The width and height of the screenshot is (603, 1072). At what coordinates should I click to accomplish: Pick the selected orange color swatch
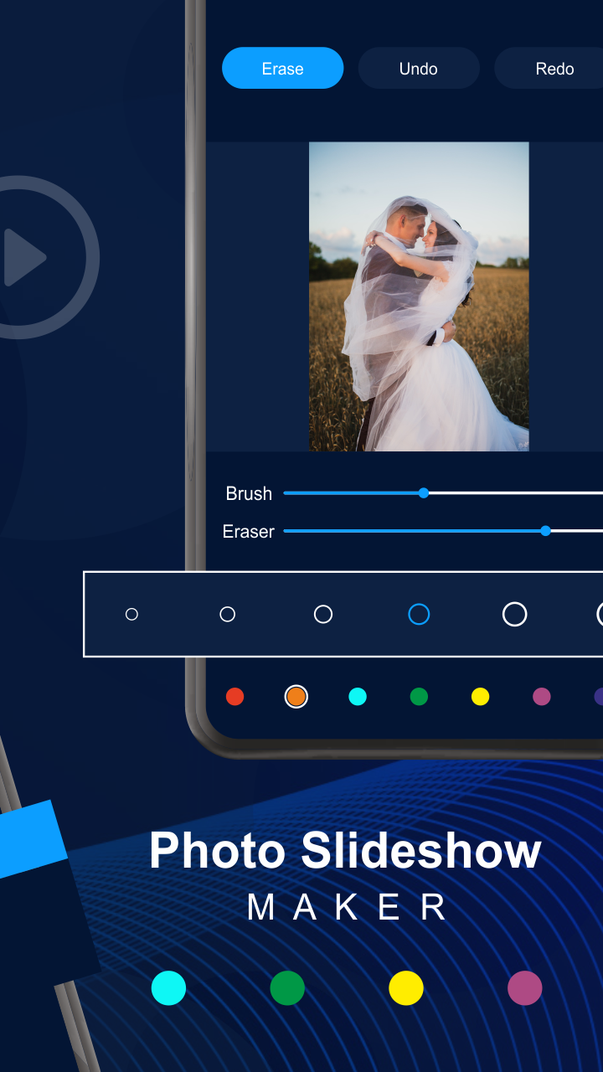coord(296,696)
